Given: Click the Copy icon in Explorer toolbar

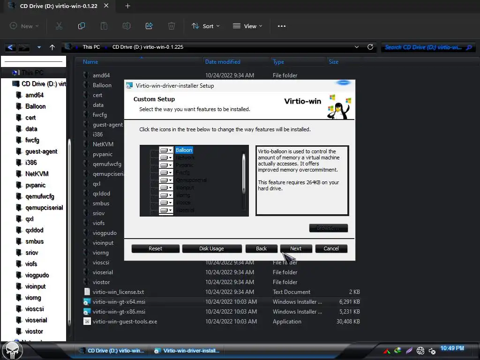Looking at the screenshot, I should point(82,26).
